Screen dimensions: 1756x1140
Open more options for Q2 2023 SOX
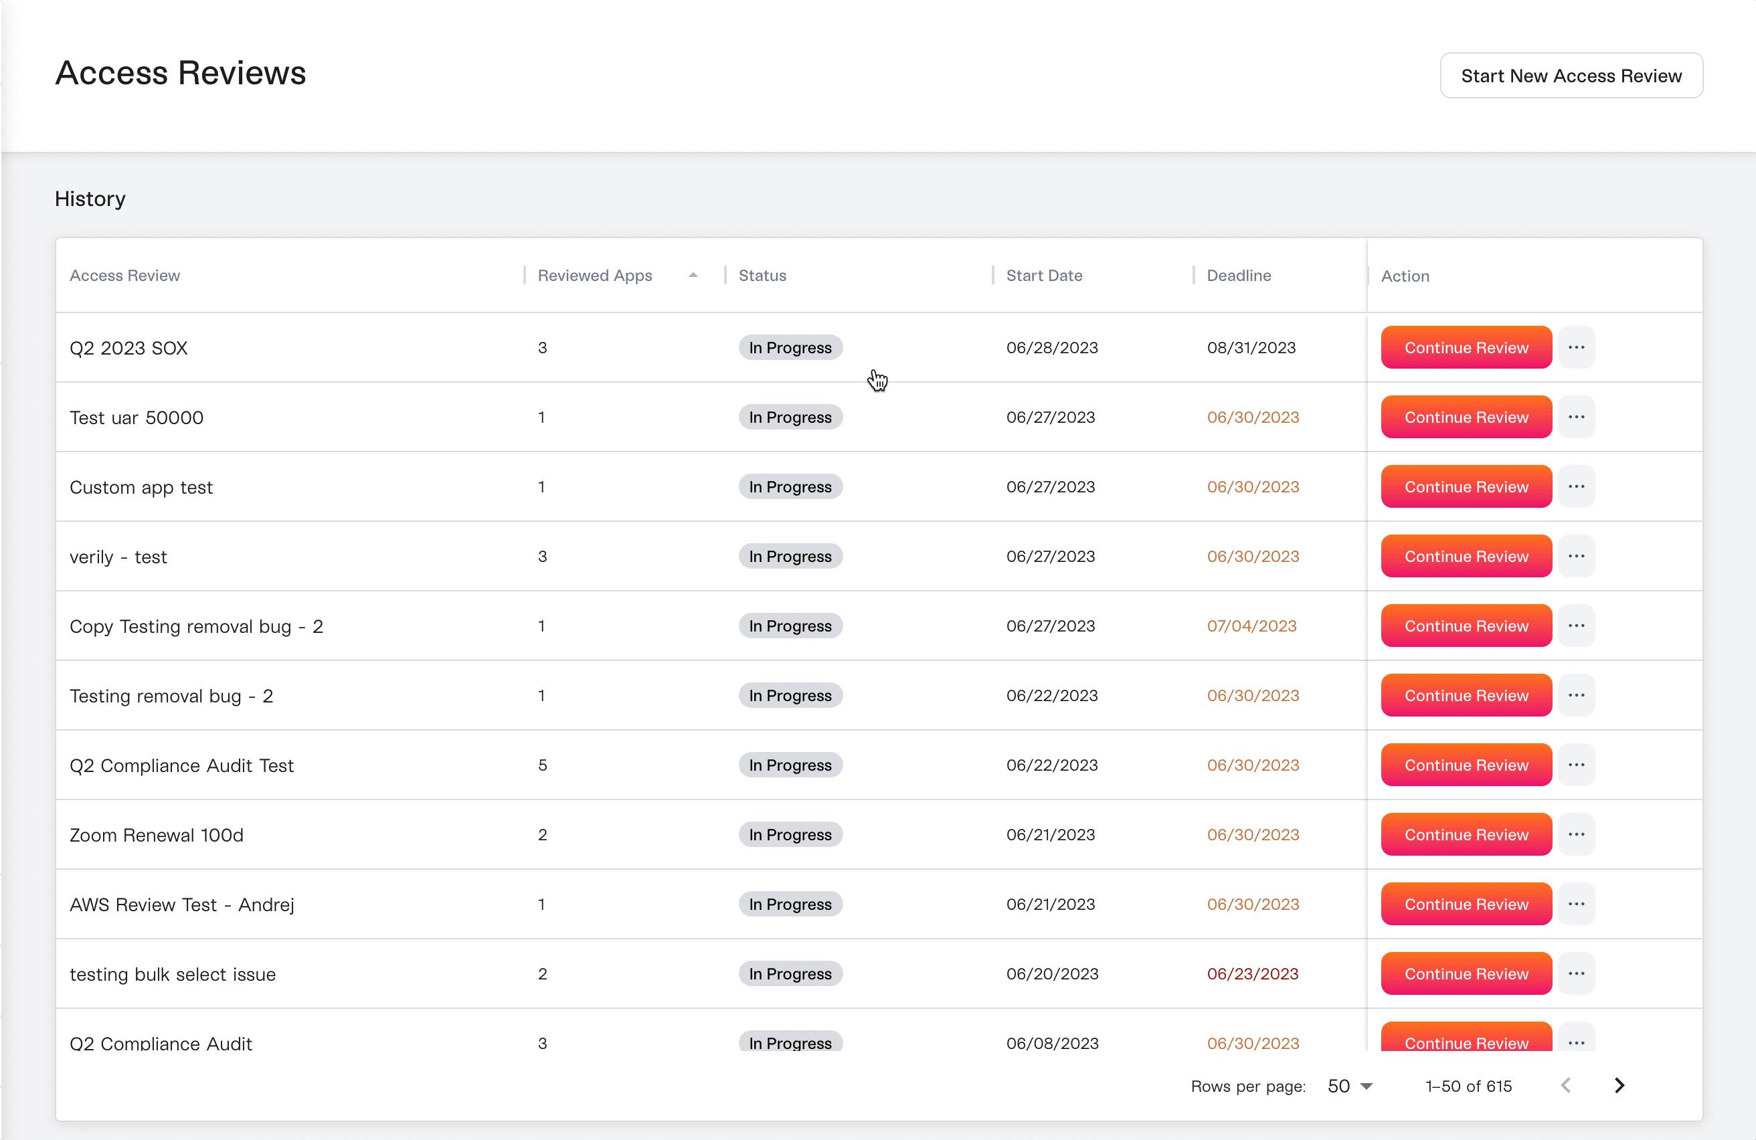pyautogui.click(x=1577, y=347)
